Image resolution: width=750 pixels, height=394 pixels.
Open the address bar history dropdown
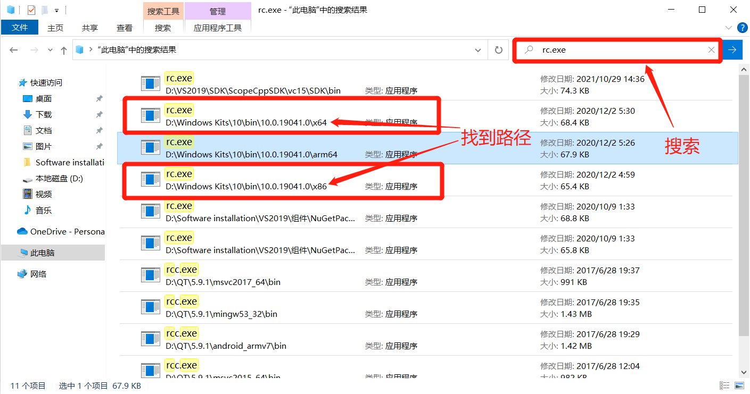(477, 49)
